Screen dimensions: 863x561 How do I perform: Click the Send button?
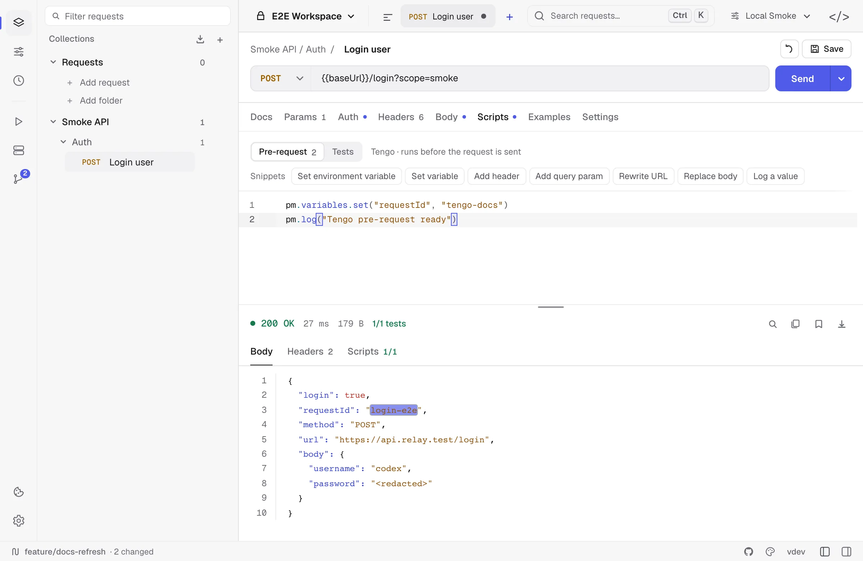802,78
